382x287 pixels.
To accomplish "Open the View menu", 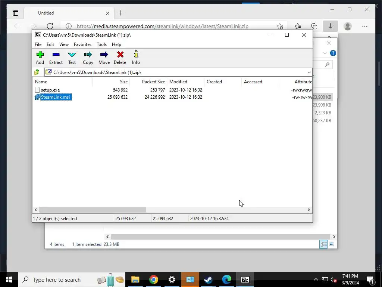I will 64,44.
